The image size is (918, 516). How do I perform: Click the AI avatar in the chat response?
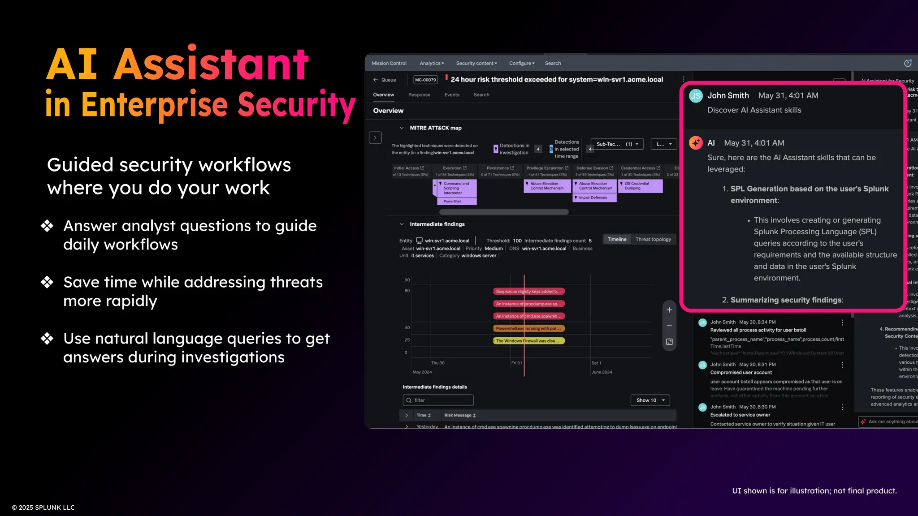coord(696,143)
